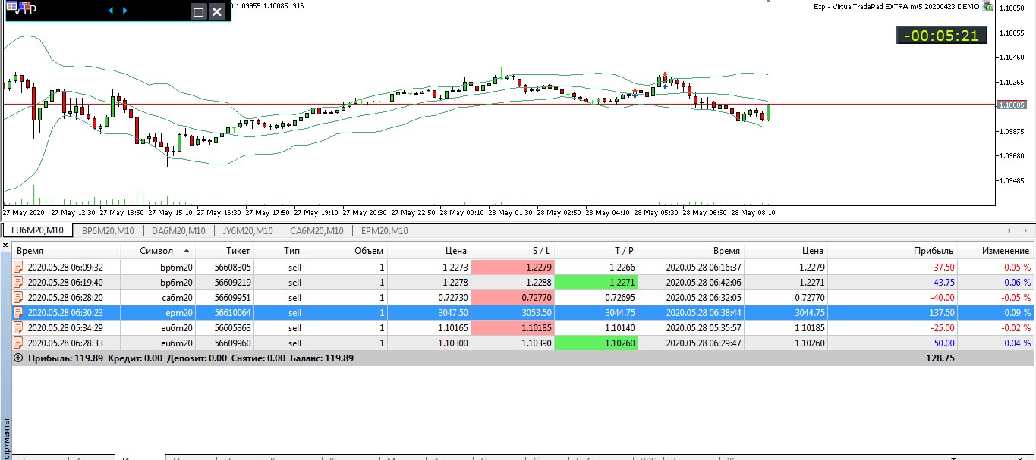Click the deal icon for ticket 56608305
This screenshot has height=460, width=1036.
pyautogui.click(x=19, y=267)
